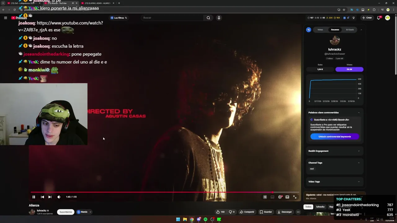Viewport: 397px width, 223px height.
Task: Start voice search with the microphone
Action: point(219,18)
